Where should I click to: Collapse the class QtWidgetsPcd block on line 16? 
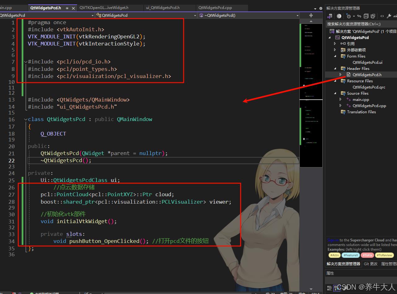tap(25, 119)
